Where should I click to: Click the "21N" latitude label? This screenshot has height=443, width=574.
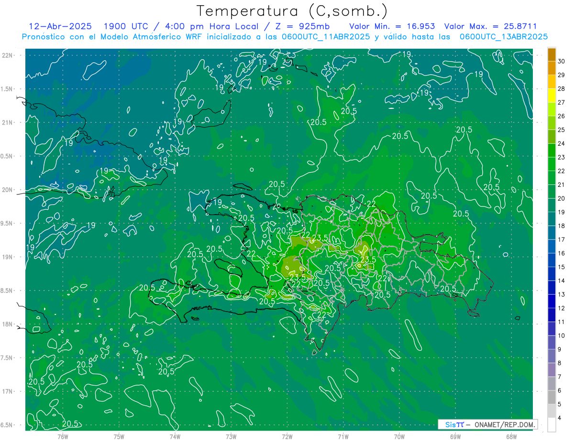[7, 122]
